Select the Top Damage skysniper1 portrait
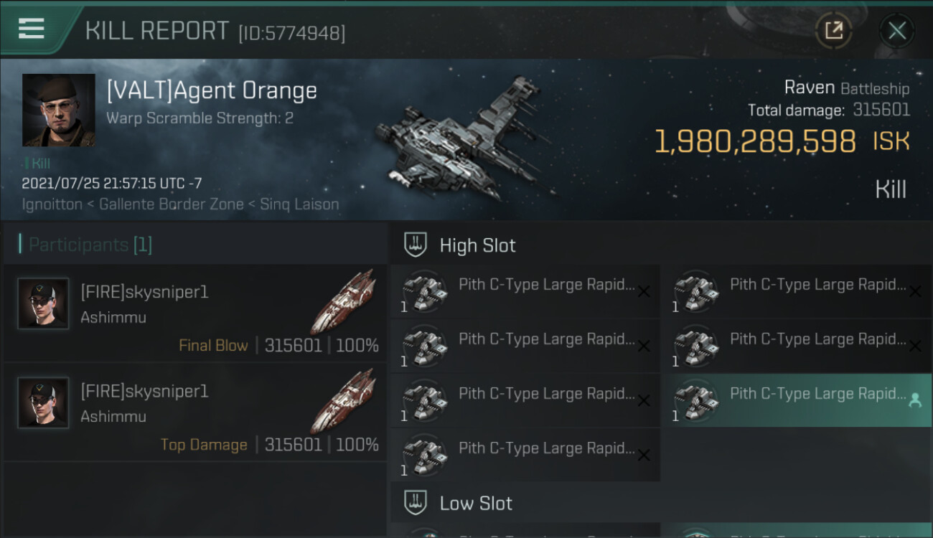The height and width of the screenshot is (538, 933). 43,402
